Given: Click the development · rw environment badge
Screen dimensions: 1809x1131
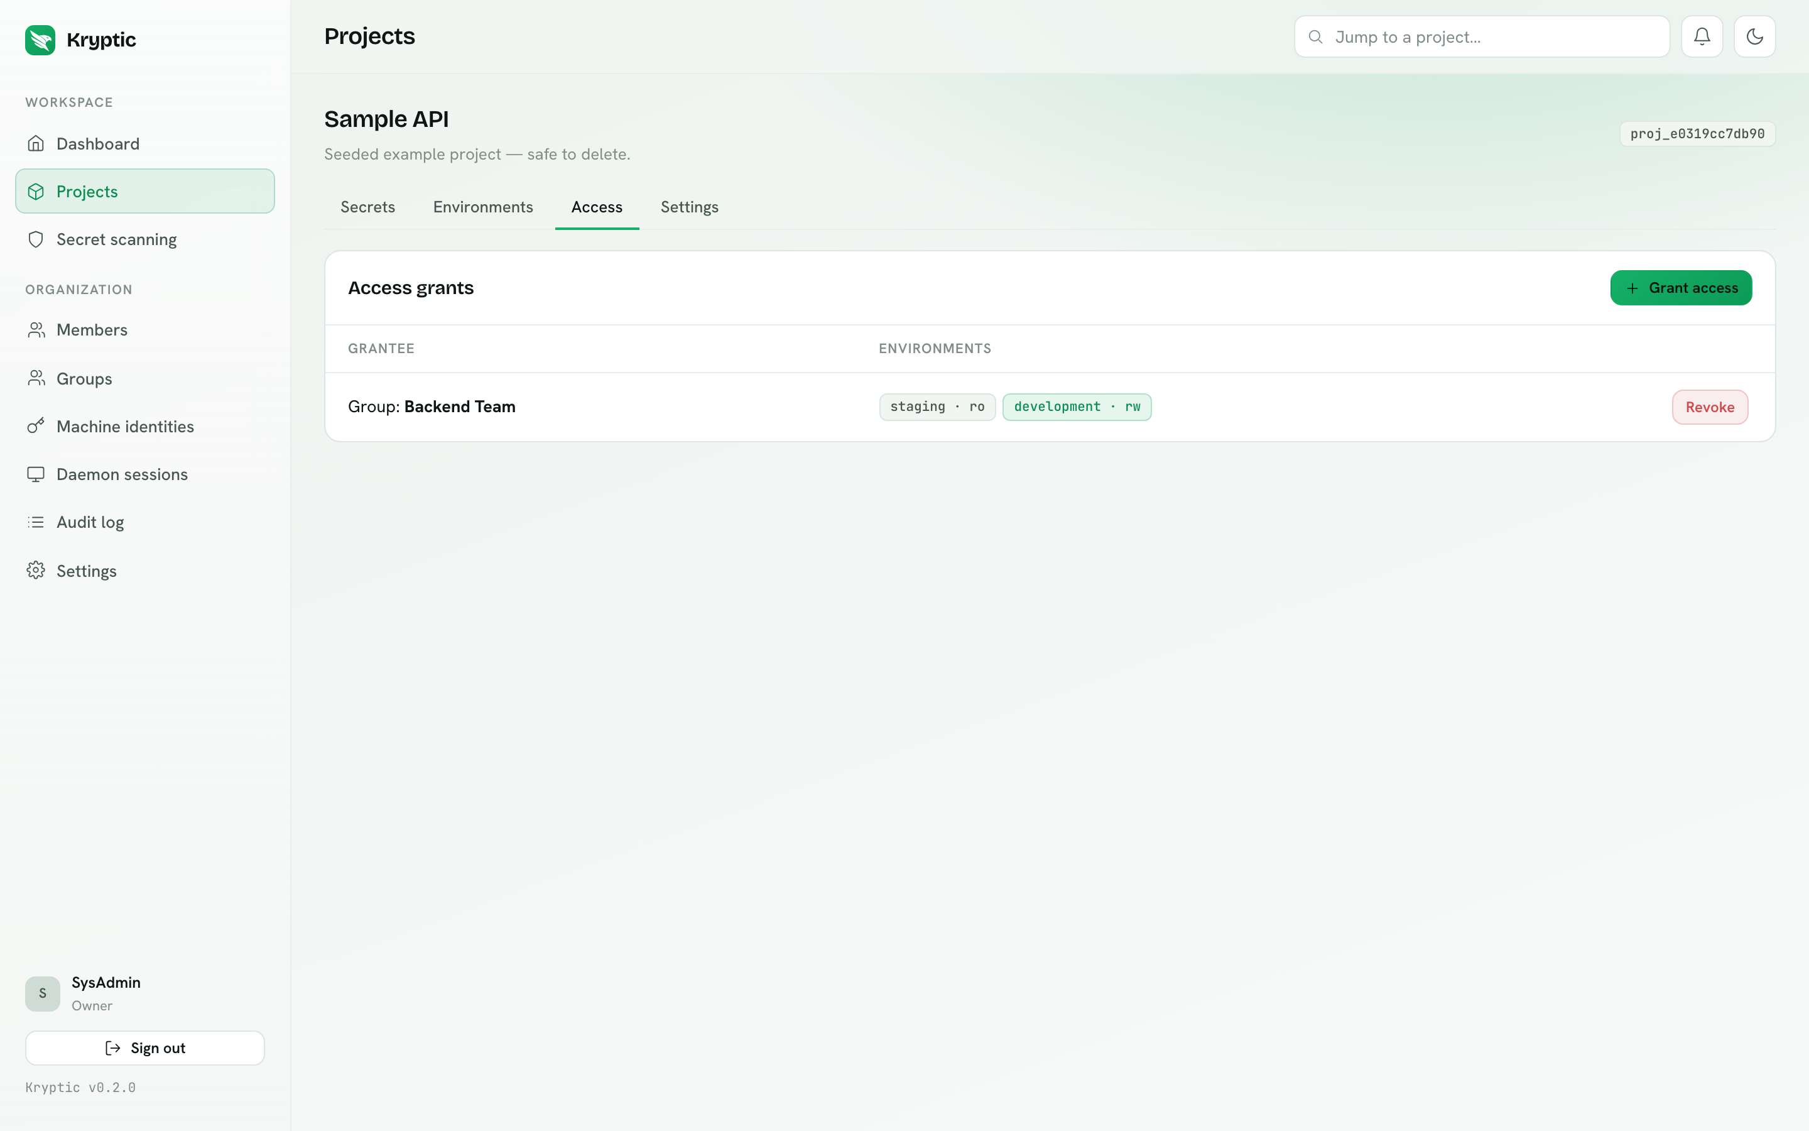Looking at the screenshot, I should pos(1077,407).
